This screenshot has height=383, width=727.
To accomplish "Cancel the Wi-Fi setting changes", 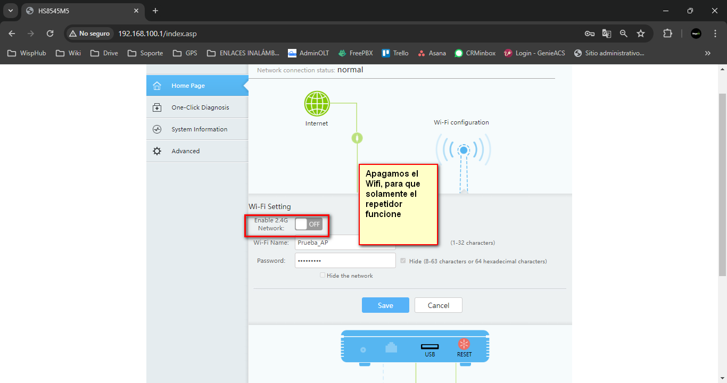I will pos(439,305).
